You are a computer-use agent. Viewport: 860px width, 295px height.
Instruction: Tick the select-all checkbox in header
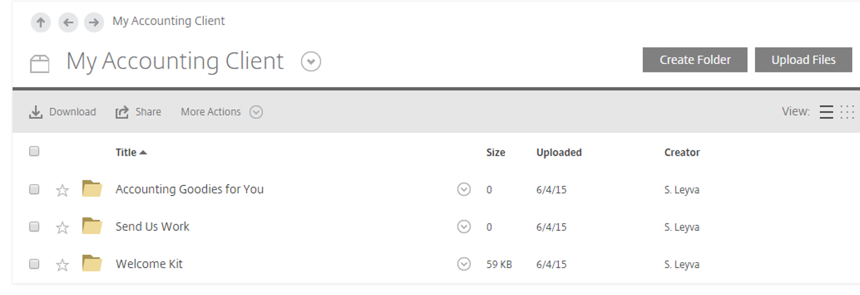(x=34, y=151)
